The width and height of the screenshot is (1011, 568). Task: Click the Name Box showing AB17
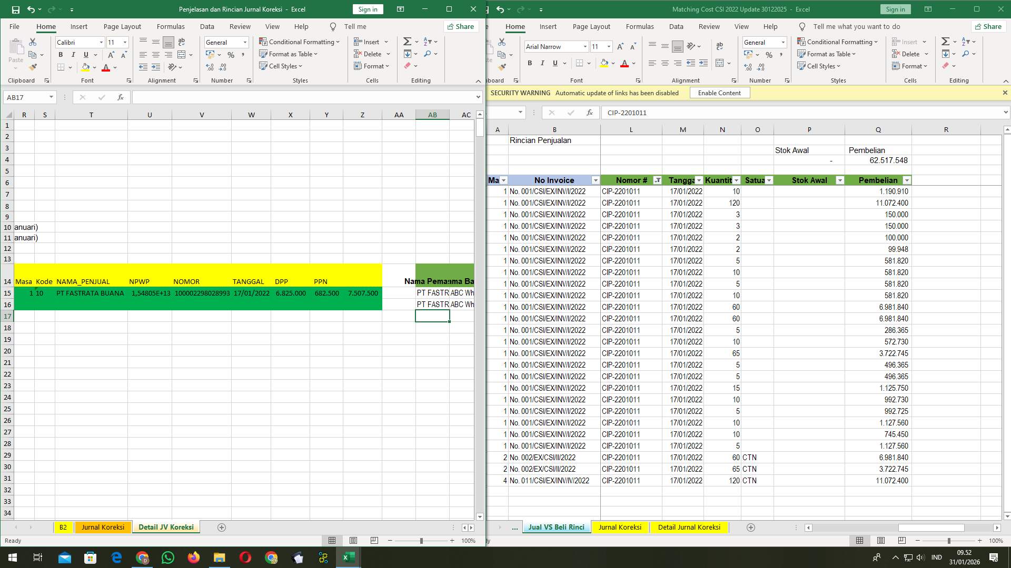(x=29, y=97)
